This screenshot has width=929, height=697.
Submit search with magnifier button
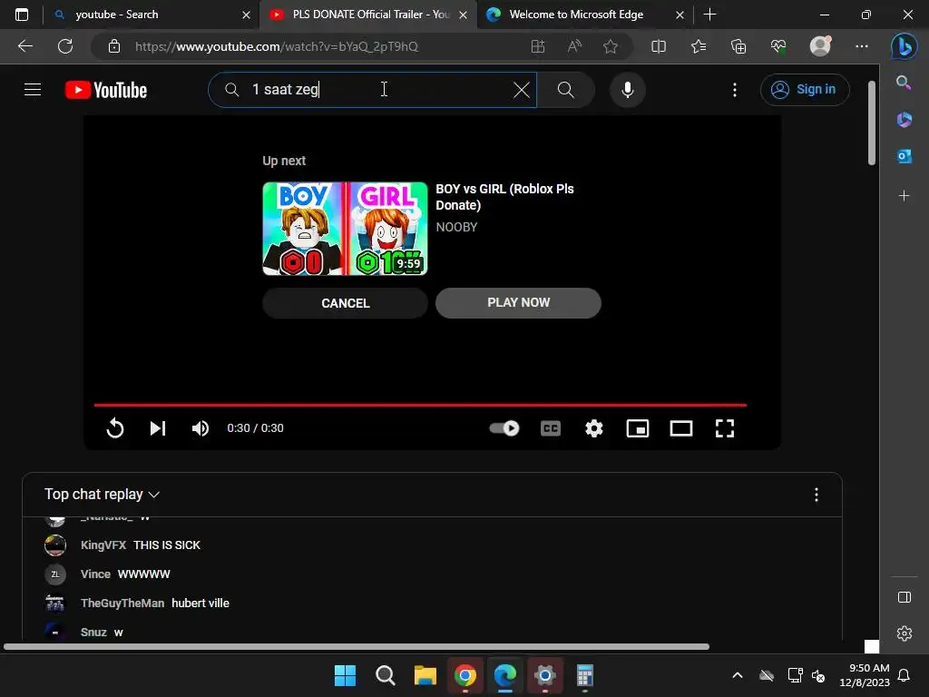tap(566, 90)
